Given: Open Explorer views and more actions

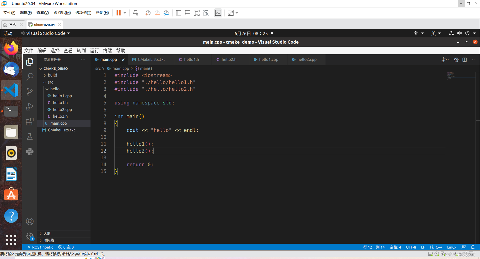Looking at the screenshot, I should [x=83, y=60].
